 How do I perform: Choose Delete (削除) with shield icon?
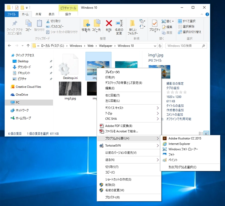click(x=129, y=185)
